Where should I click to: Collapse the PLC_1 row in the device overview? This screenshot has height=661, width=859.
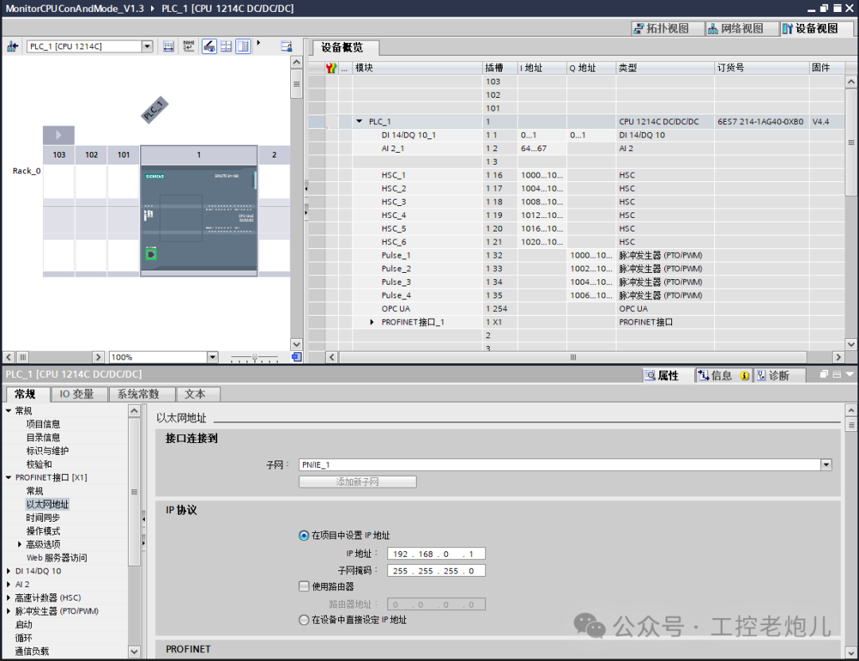point(360,122)
